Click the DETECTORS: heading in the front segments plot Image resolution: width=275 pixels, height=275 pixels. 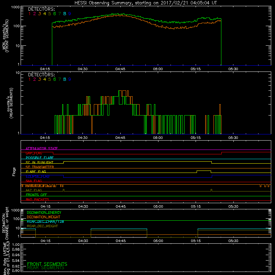pyautogui.click(x=42, y=9)
